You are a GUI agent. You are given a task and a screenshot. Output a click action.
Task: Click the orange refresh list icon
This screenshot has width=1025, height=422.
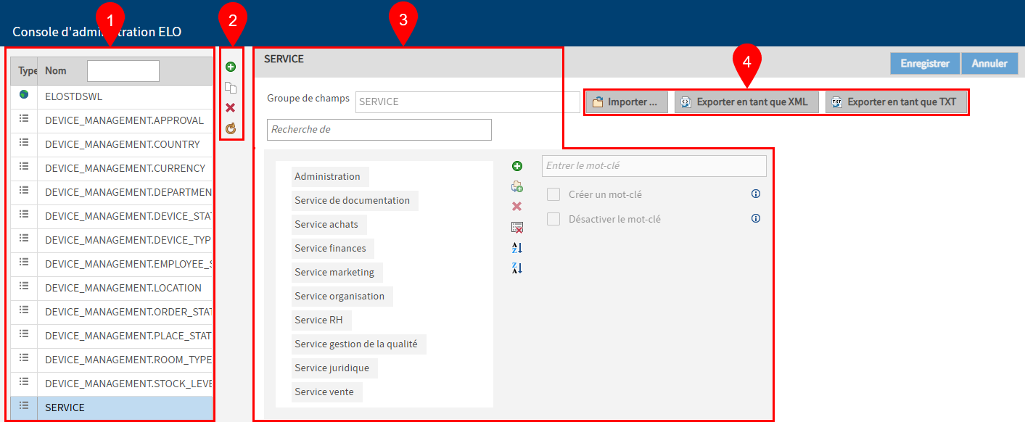231,128
